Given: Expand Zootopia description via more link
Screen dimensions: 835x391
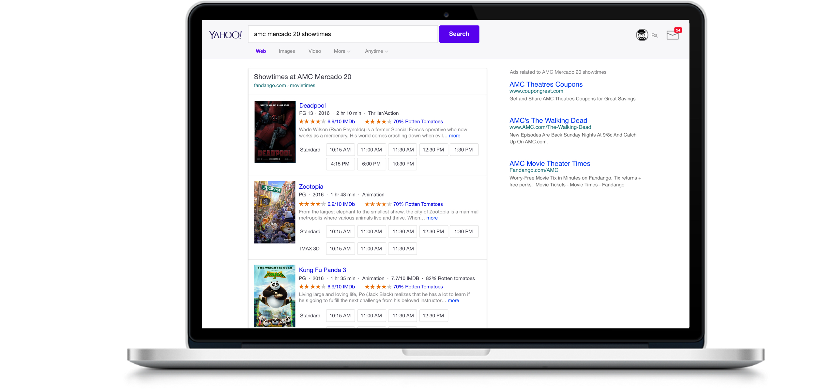Looking at the screenshot, I should pyautogui.click(x=432, y=218).
